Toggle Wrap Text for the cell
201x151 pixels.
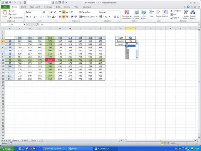84,12
